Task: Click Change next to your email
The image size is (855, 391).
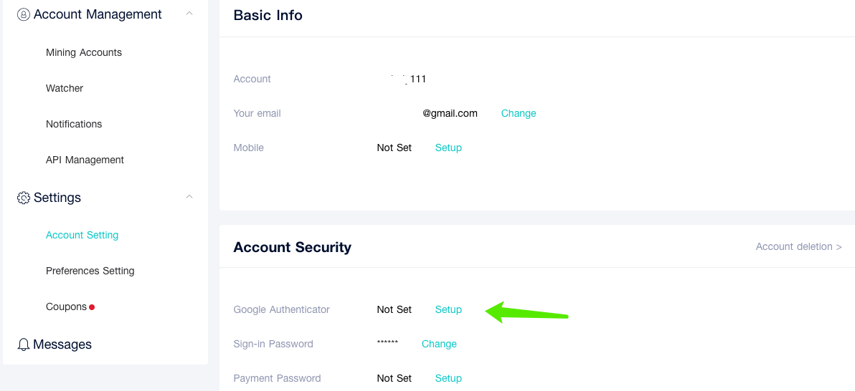Action: (x=519, y=113)
